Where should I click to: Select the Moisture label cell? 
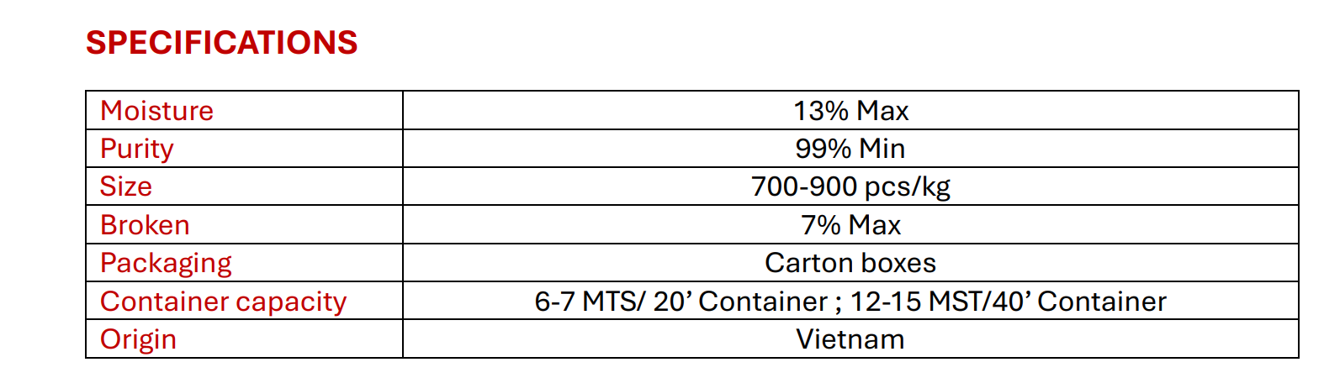(x=244, y=110)
